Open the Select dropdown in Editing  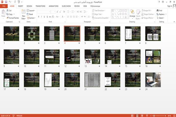pyautogui.click(x=160, y=18)
